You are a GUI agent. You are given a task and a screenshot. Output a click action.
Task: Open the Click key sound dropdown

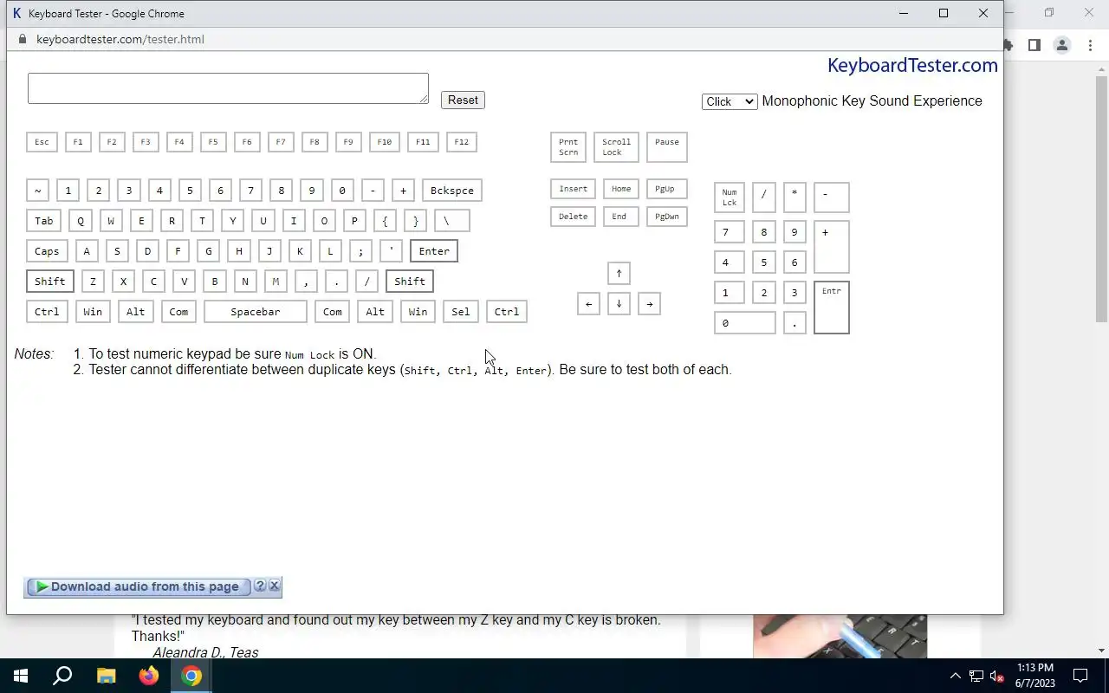(730, 101)
